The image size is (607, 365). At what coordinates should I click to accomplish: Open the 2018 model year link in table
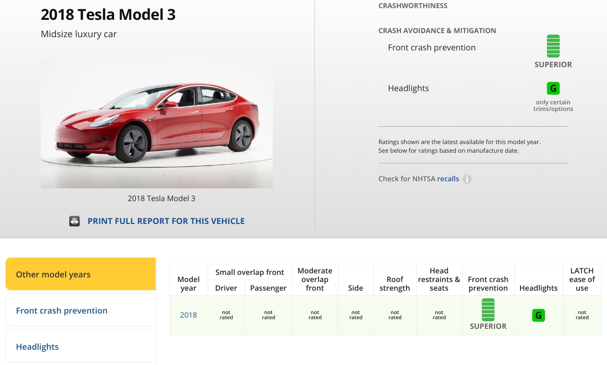(188, 315)
